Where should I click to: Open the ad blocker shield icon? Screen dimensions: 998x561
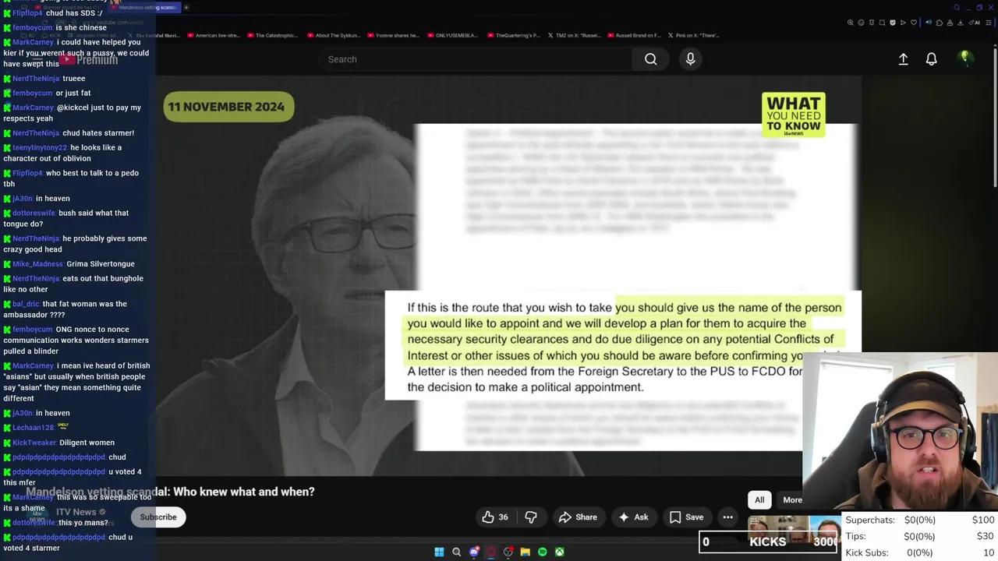893,23
